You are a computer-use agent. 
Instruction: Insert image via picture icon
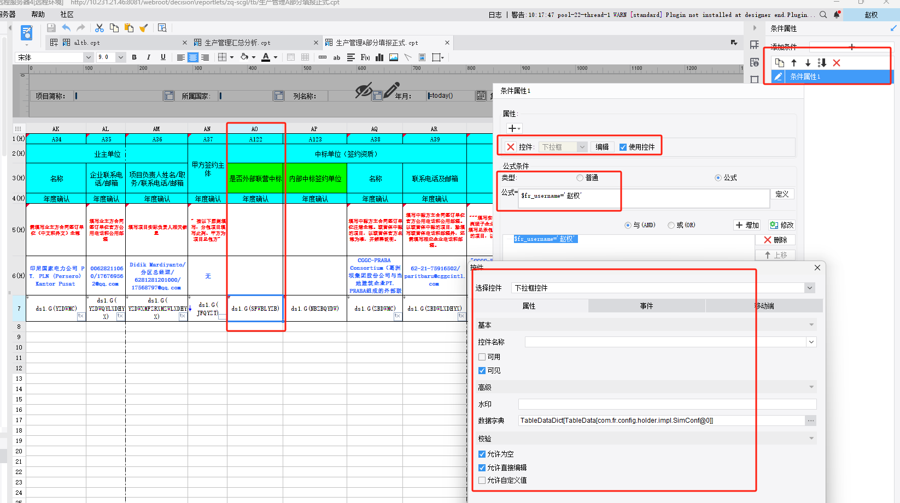(394, 57)
